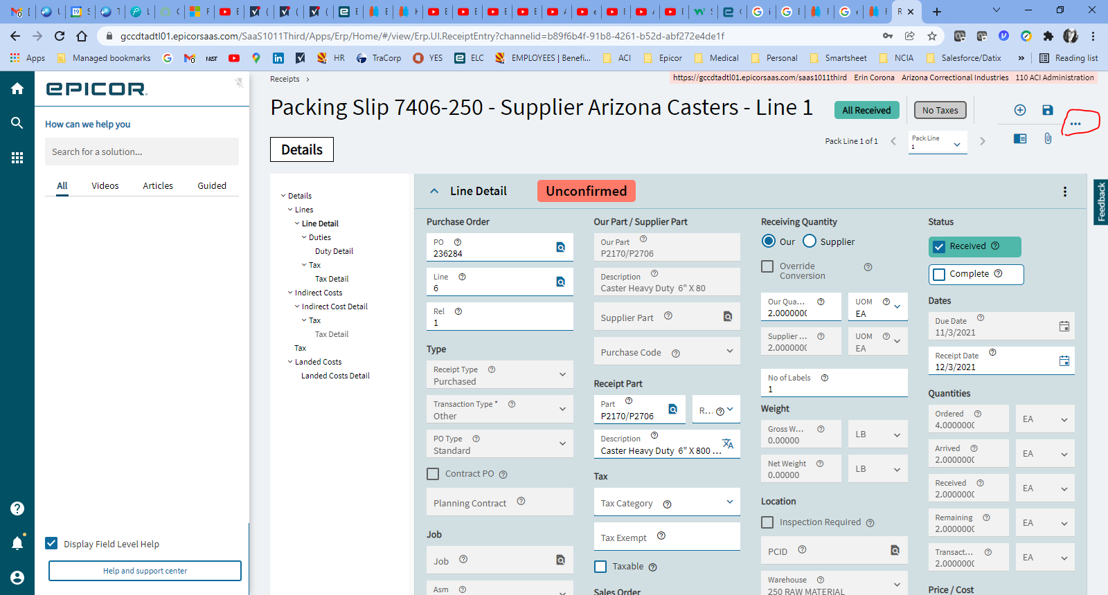The image size is (1108, 595).
Task: Open Line Detail card overflow menu
Action: 1065,192
